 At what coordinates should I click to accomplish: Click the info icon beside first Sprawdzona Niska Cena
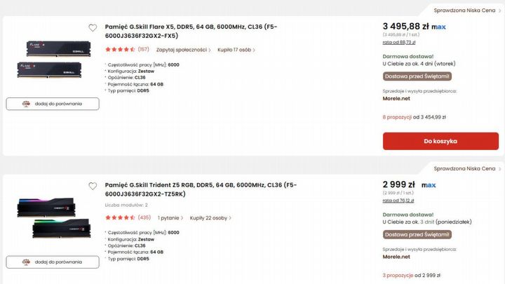pos(499,11)
